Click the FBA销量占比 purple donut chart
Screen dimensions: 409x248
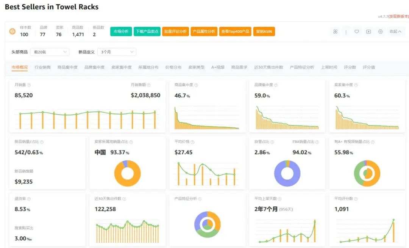click(x=287, y=173)
